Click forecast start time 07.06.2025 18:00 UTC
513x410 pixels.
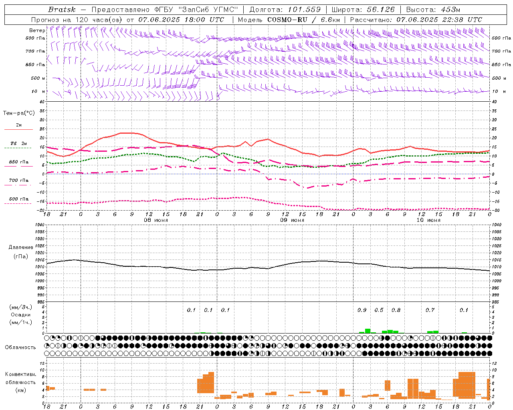point(181,20)
